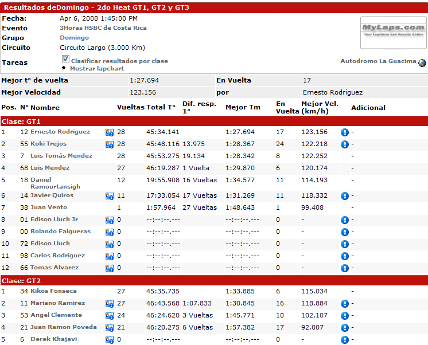The height and width of the screenshot is (345, 428).
Task: Click the Adicional column header
Action: click(368, 108)
